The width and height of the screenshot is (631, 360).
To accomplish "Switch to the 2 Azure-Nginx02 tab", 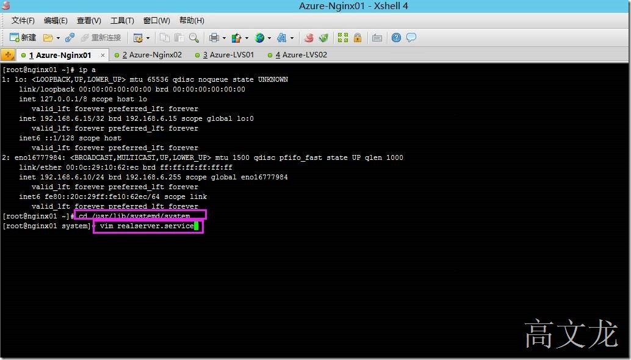I will (148, 55).
